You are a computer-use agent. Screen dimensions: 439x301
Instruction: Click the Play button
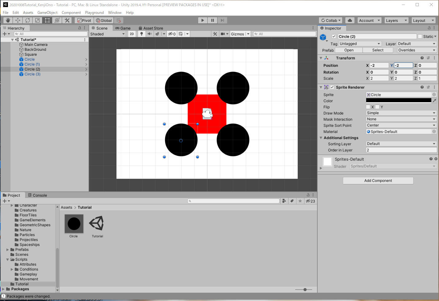[x=202, y=20]
